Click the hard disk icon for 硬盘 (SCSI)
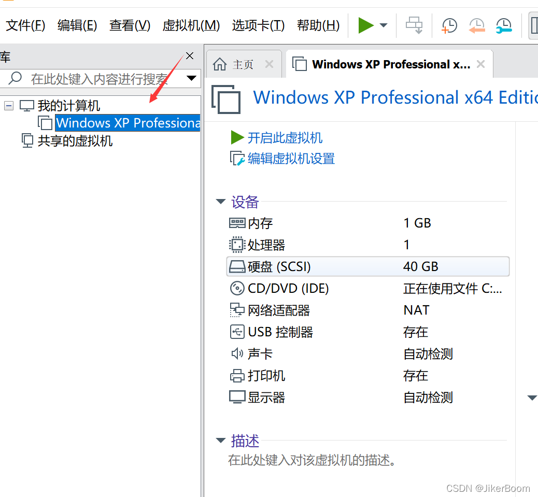Screen dimensions: 538x497 coord(237,266)
